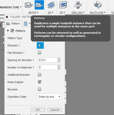Increase Number of instances 1
Screen dimensions: 114x115
[x=59, y=66]
